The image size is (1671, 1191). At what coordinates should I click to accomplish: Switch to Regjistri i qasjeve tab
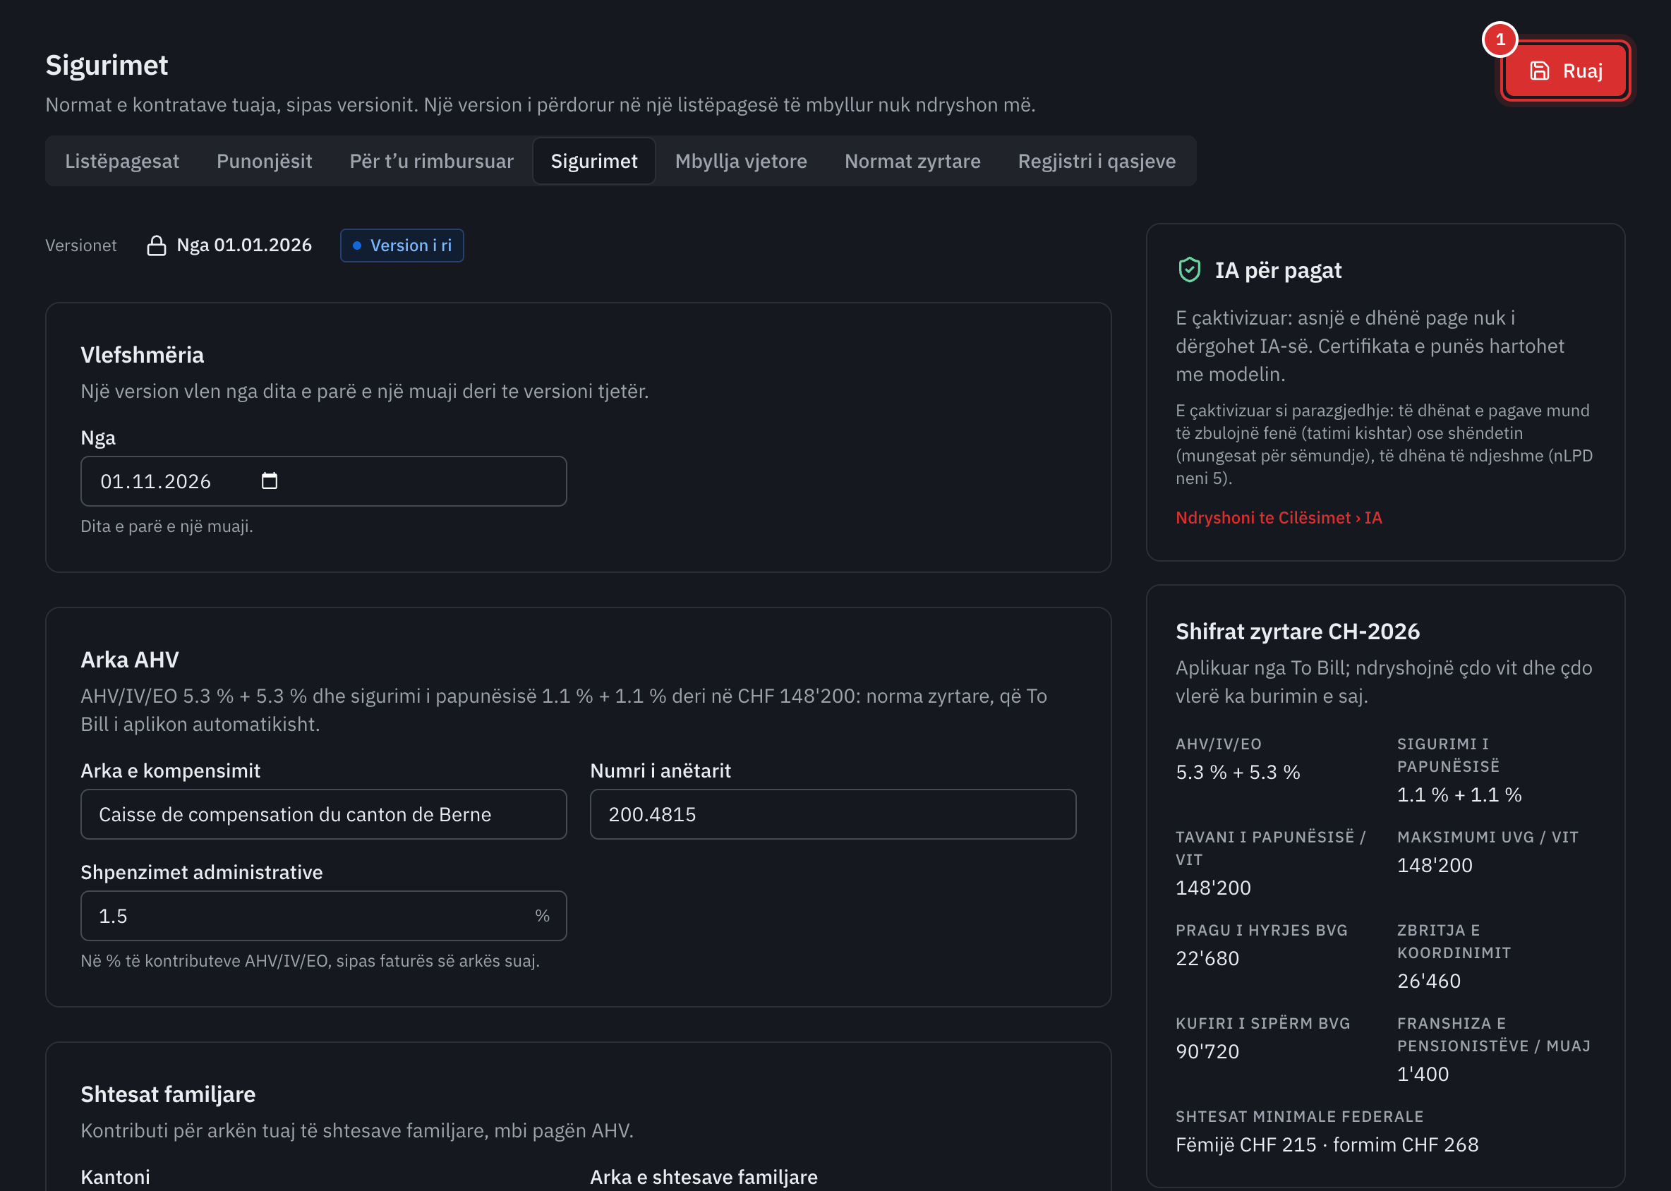tap(1096, 161)
